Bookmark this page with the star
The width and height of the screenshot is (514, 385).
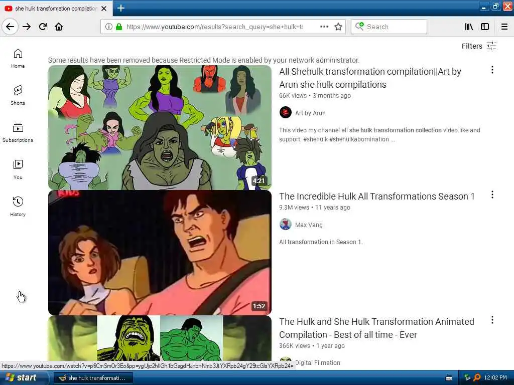pos(338,27)
